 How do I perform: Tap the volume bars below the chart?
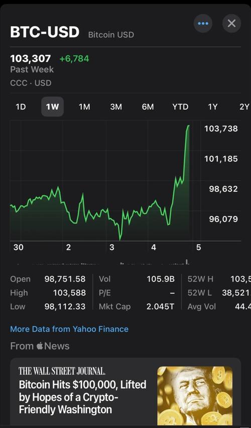click(x=100, y=262)
